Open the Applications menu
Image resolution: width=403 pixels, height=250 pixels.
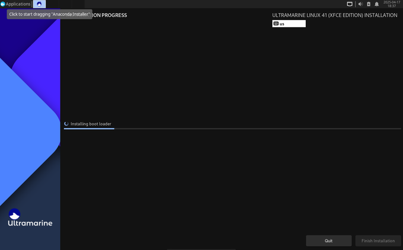[15, 4]
